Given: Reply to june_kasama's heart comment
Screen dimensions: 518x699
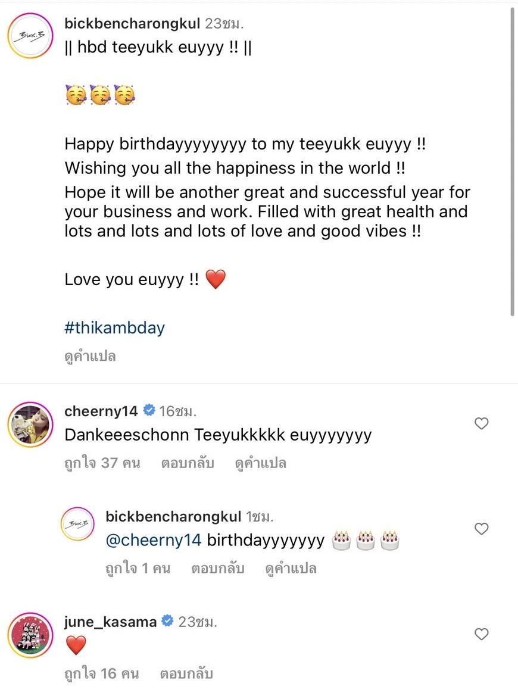Looking at the screenshot, I should 186,673.
